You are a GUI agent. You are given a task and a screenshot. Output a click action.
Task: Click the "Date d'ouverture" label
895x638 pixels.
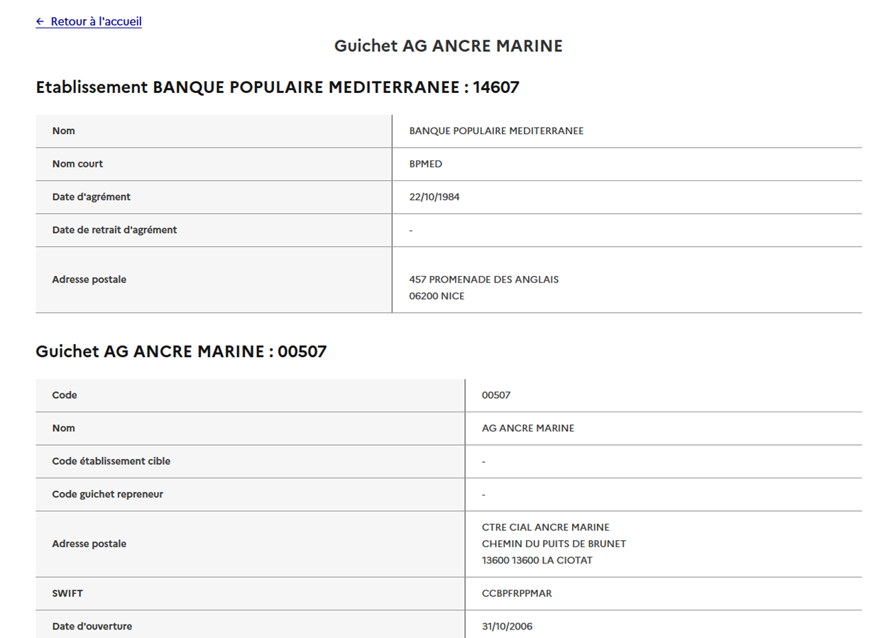[x=92, y=627]
